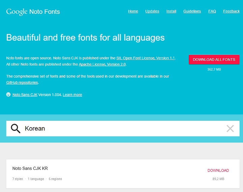Open the Feedback nav link

[232, 11]
